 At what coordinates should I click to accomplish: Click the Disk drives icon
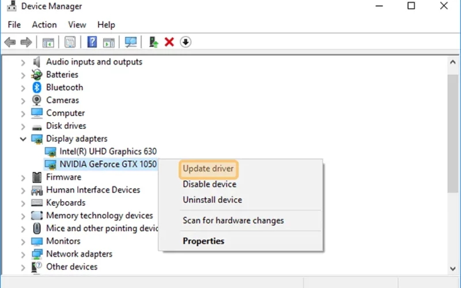37,127
